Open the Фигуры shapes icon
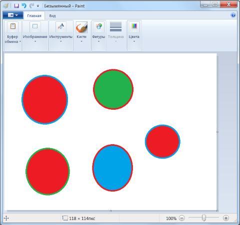This screenshot has width=240, height=225. 98,26
